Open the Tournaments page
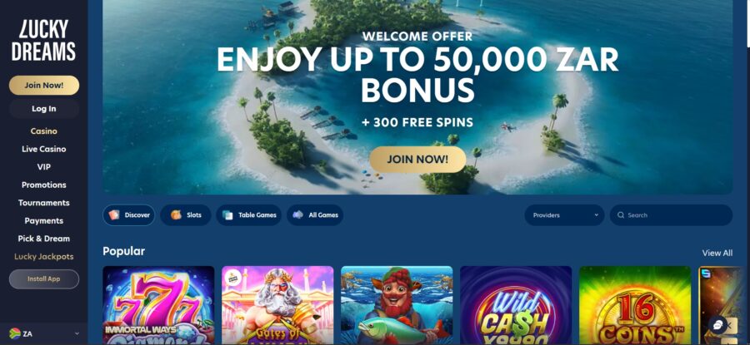Viewport: 750px width, 345px height. point(44,203)
